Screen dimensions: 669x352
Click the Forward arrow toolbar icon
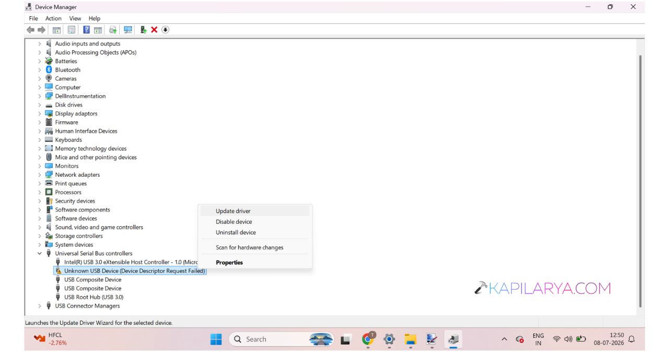[41, 30]
